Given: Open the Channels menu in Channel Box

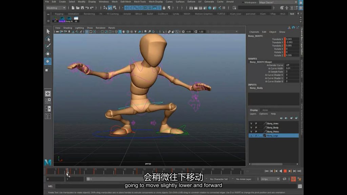Looking at the screenshot, I should pos(254,32).
